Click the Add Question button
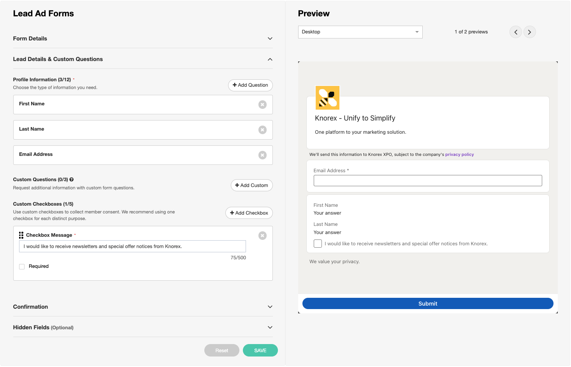 pos(250,85)
